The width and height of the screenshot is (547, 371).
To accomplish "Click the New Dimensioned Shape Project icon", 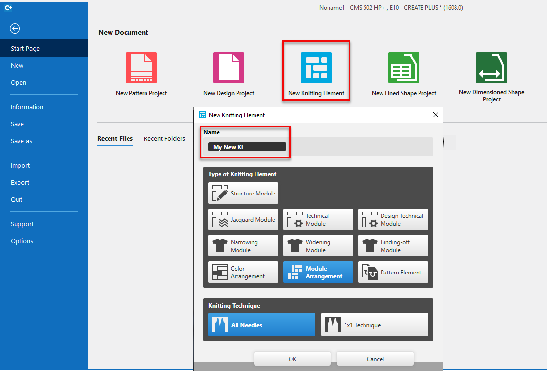I will 492,68.
